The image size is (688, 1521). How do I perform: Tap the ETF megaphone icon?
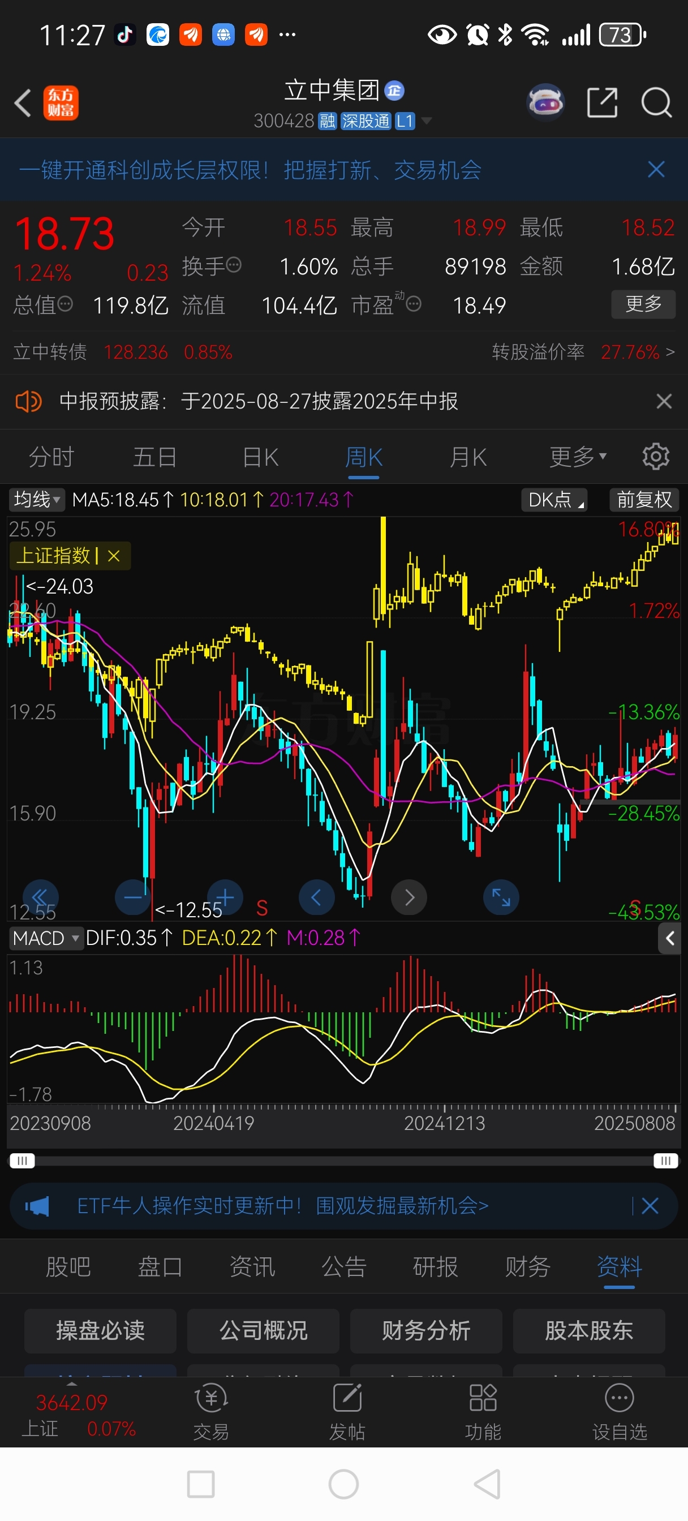[x=37, y=1206]
